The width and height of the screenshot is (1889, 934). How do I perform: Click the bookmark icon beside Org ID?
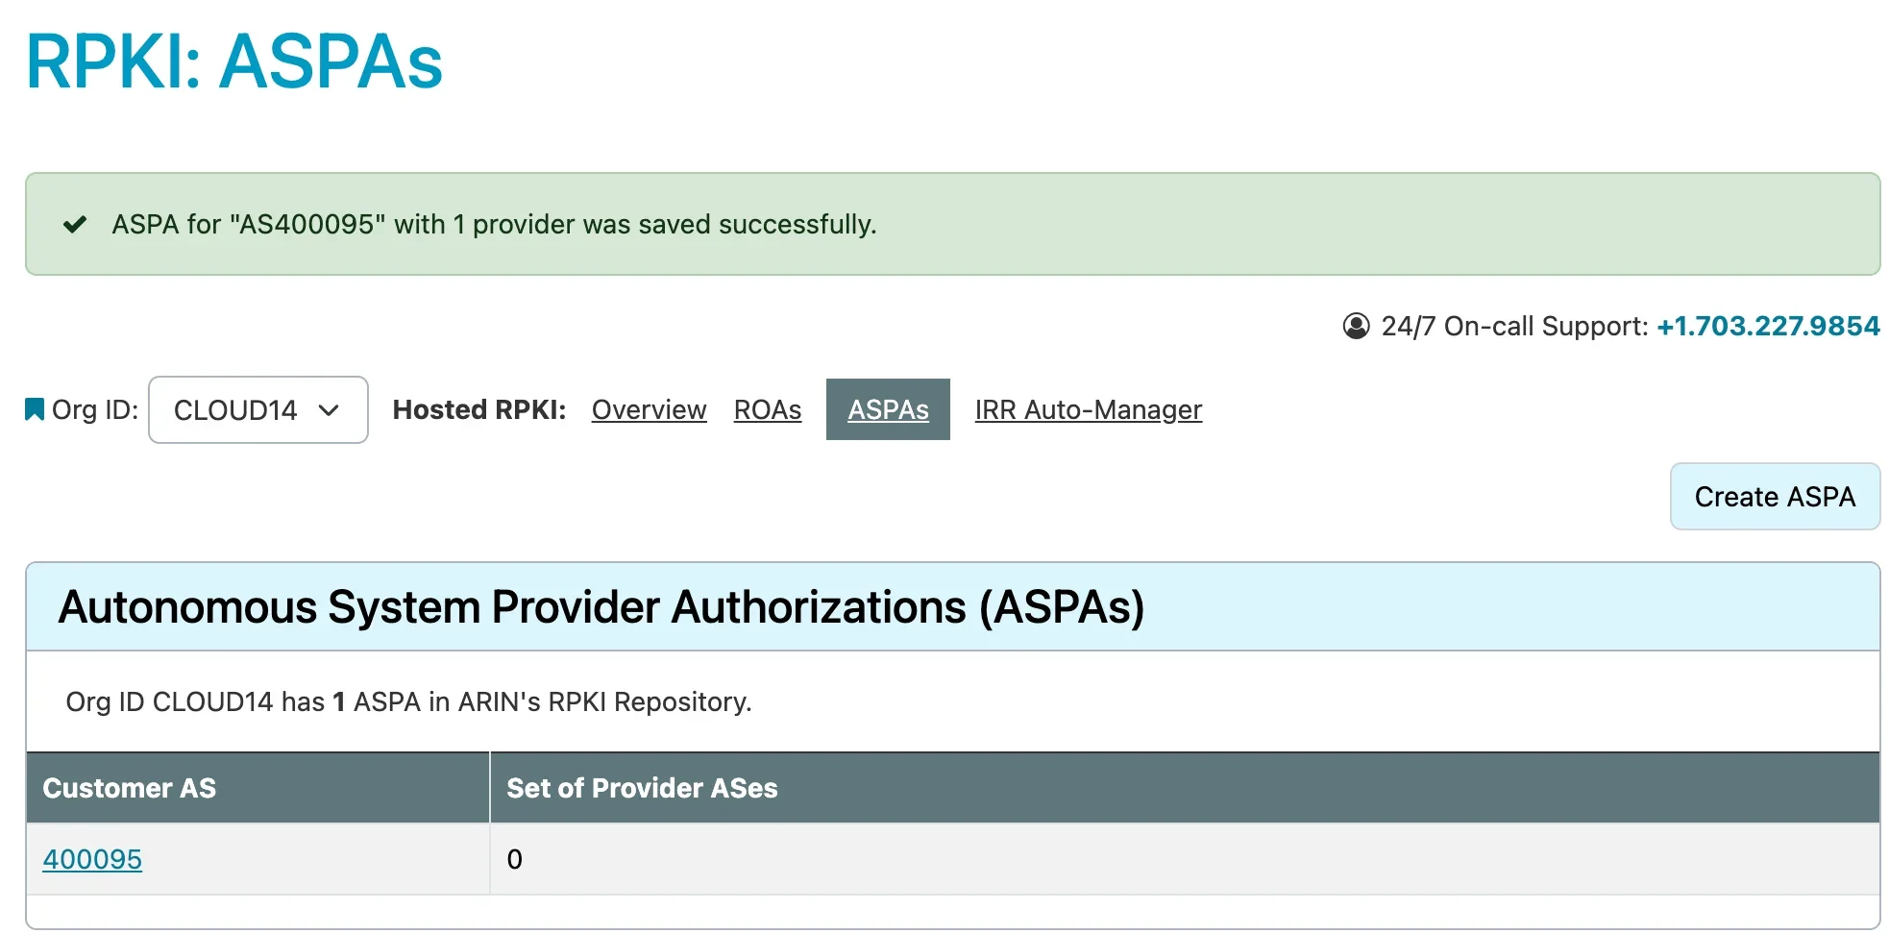34,409
